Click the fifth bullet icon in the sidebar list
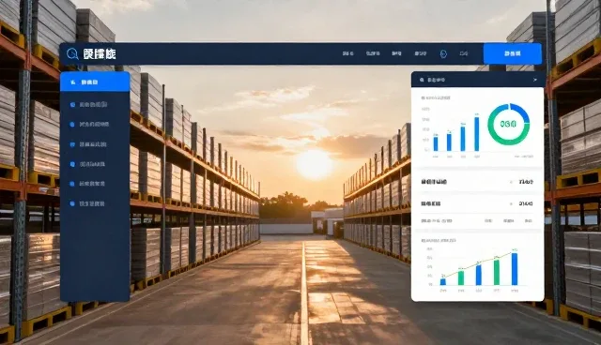 coord(72,184)
